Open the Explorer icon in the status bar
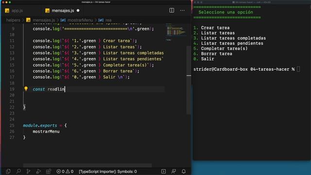311x175 pixels. point(8,172)
